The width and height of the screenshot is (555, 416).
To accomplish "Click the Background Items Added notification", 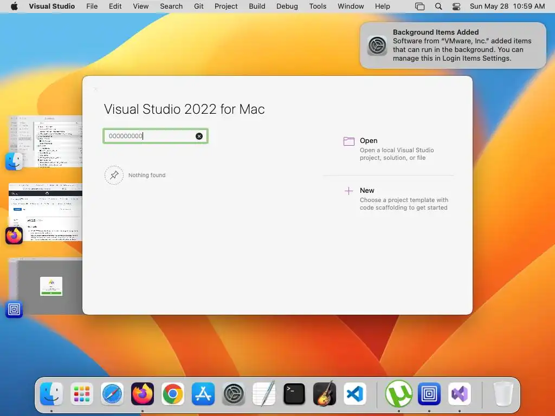I will (x=453, y=45).
